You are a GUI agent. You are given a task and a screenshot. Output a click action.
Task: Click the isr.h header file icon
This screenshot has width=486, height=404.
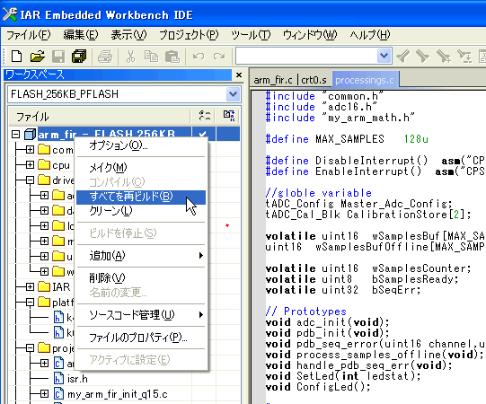point(58,379)
